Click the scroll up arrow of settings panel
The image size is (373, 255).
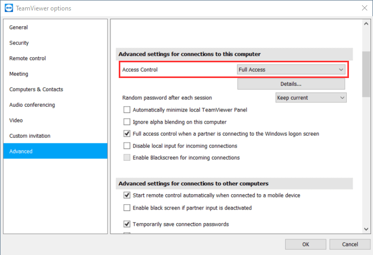click(x=366, y=24)
